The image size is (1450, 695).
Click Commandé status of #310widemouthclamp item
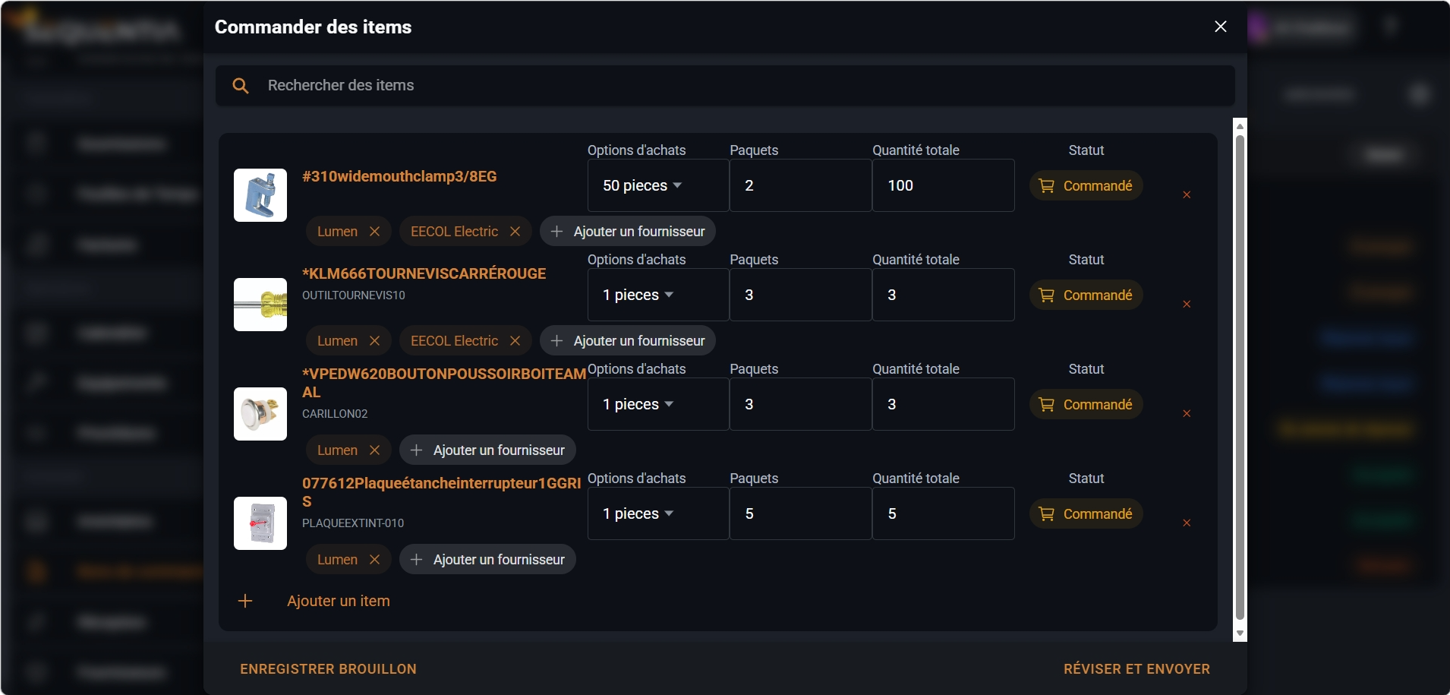(1086, 185)
